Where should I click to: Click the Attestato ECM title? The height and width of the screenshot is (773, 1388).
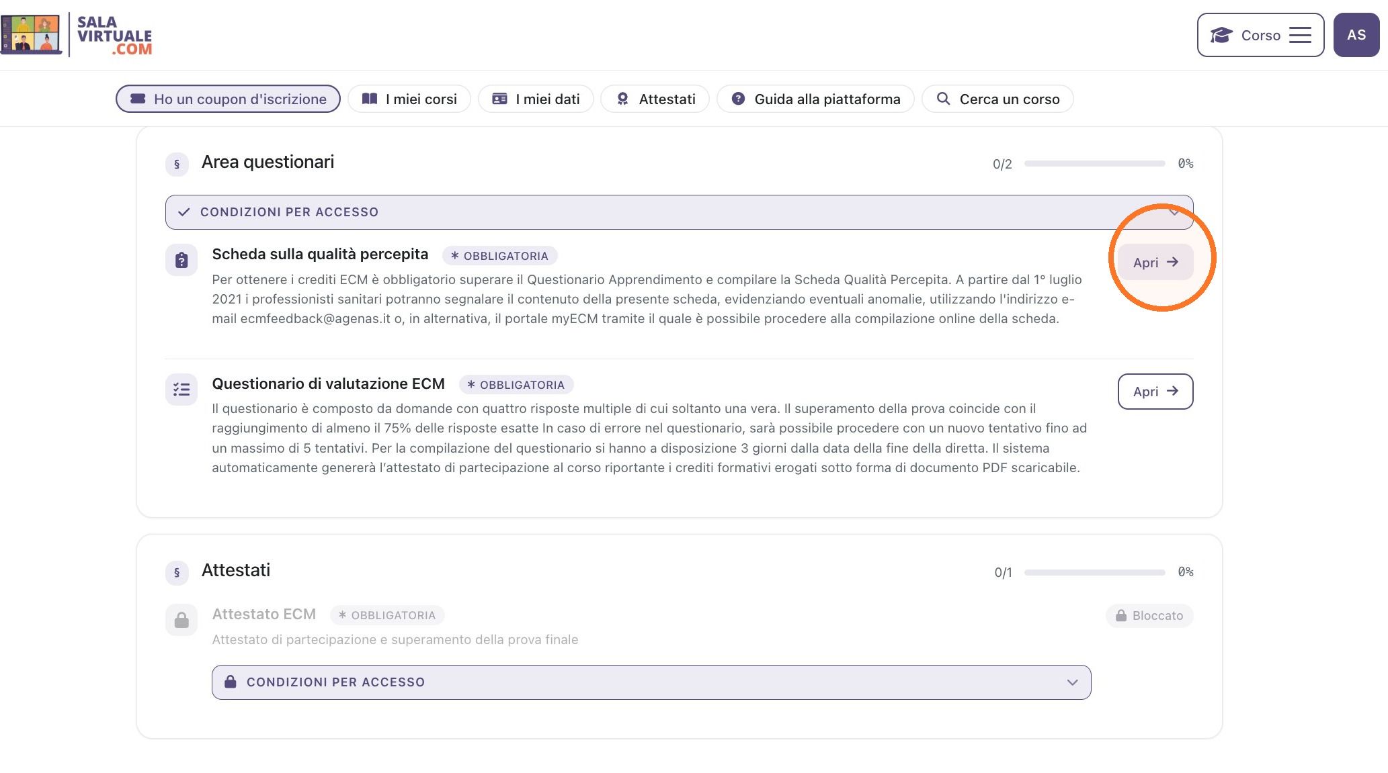click(263, 615)
